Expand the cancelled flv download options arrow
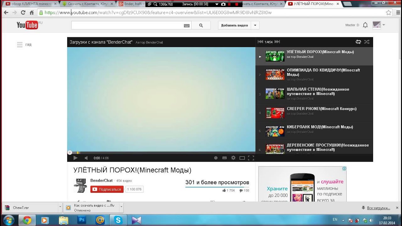This screenshot has width=402, height=226. [121, 207]
